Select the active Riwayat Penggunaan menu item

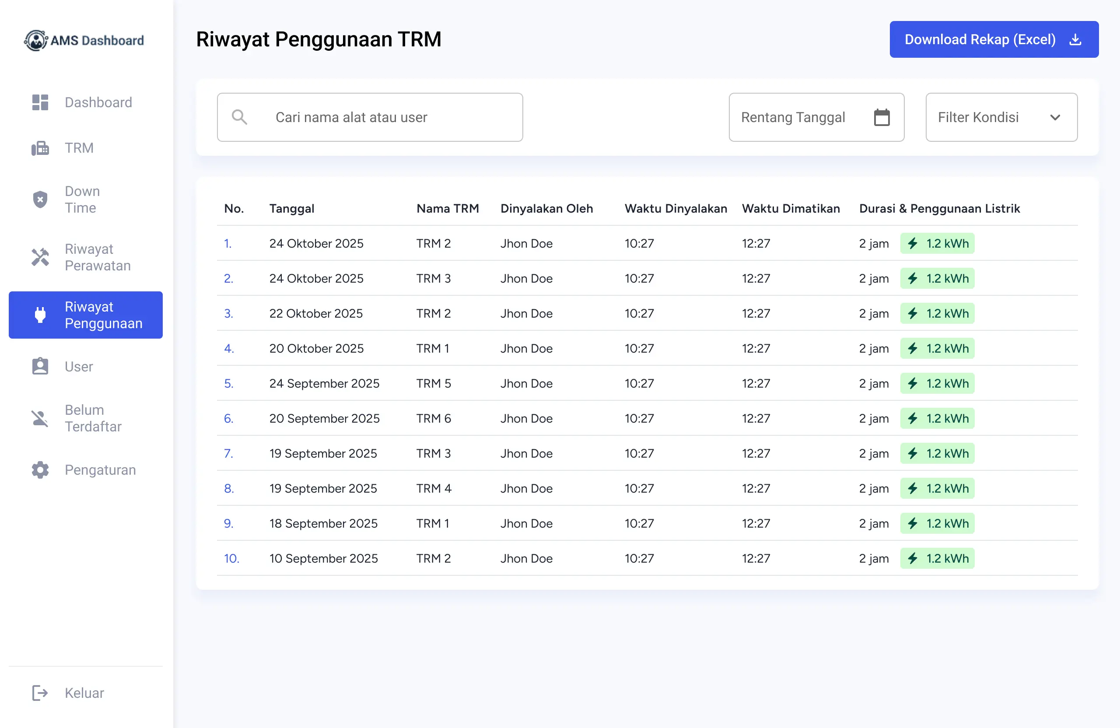[86, 315]
